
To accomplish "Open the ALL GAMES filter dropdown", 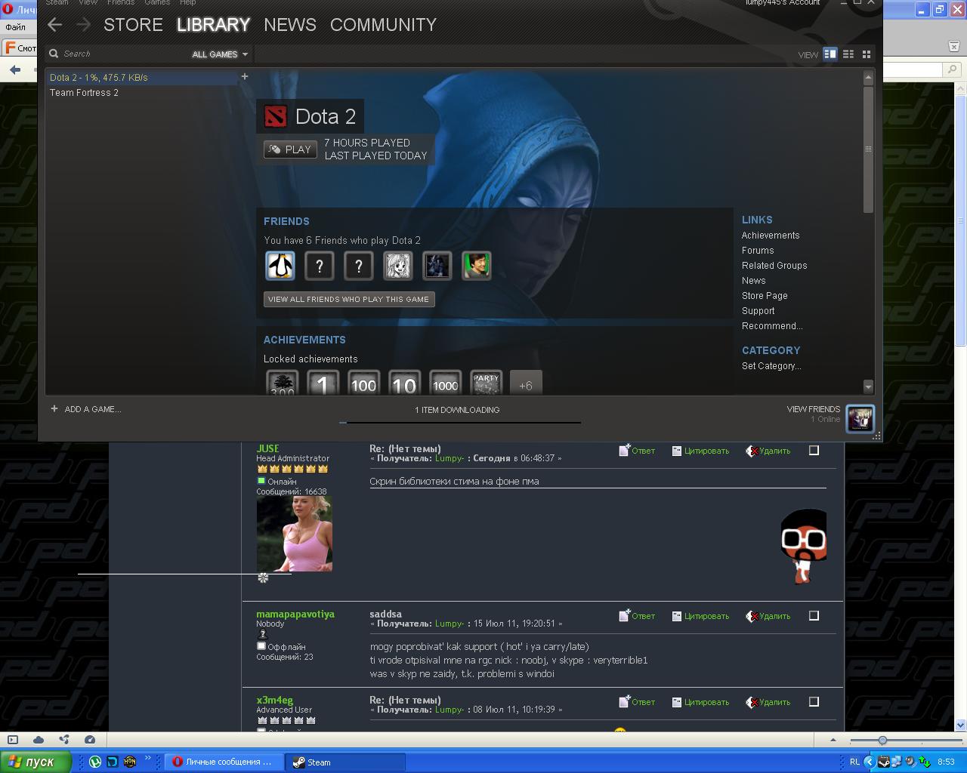I will pos(220,54).
